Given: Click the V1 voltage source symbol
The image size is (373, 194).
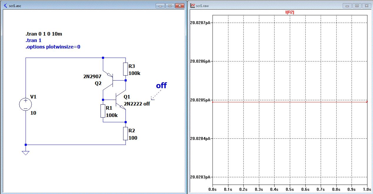Looking at the screenshot, I should 26,104.
